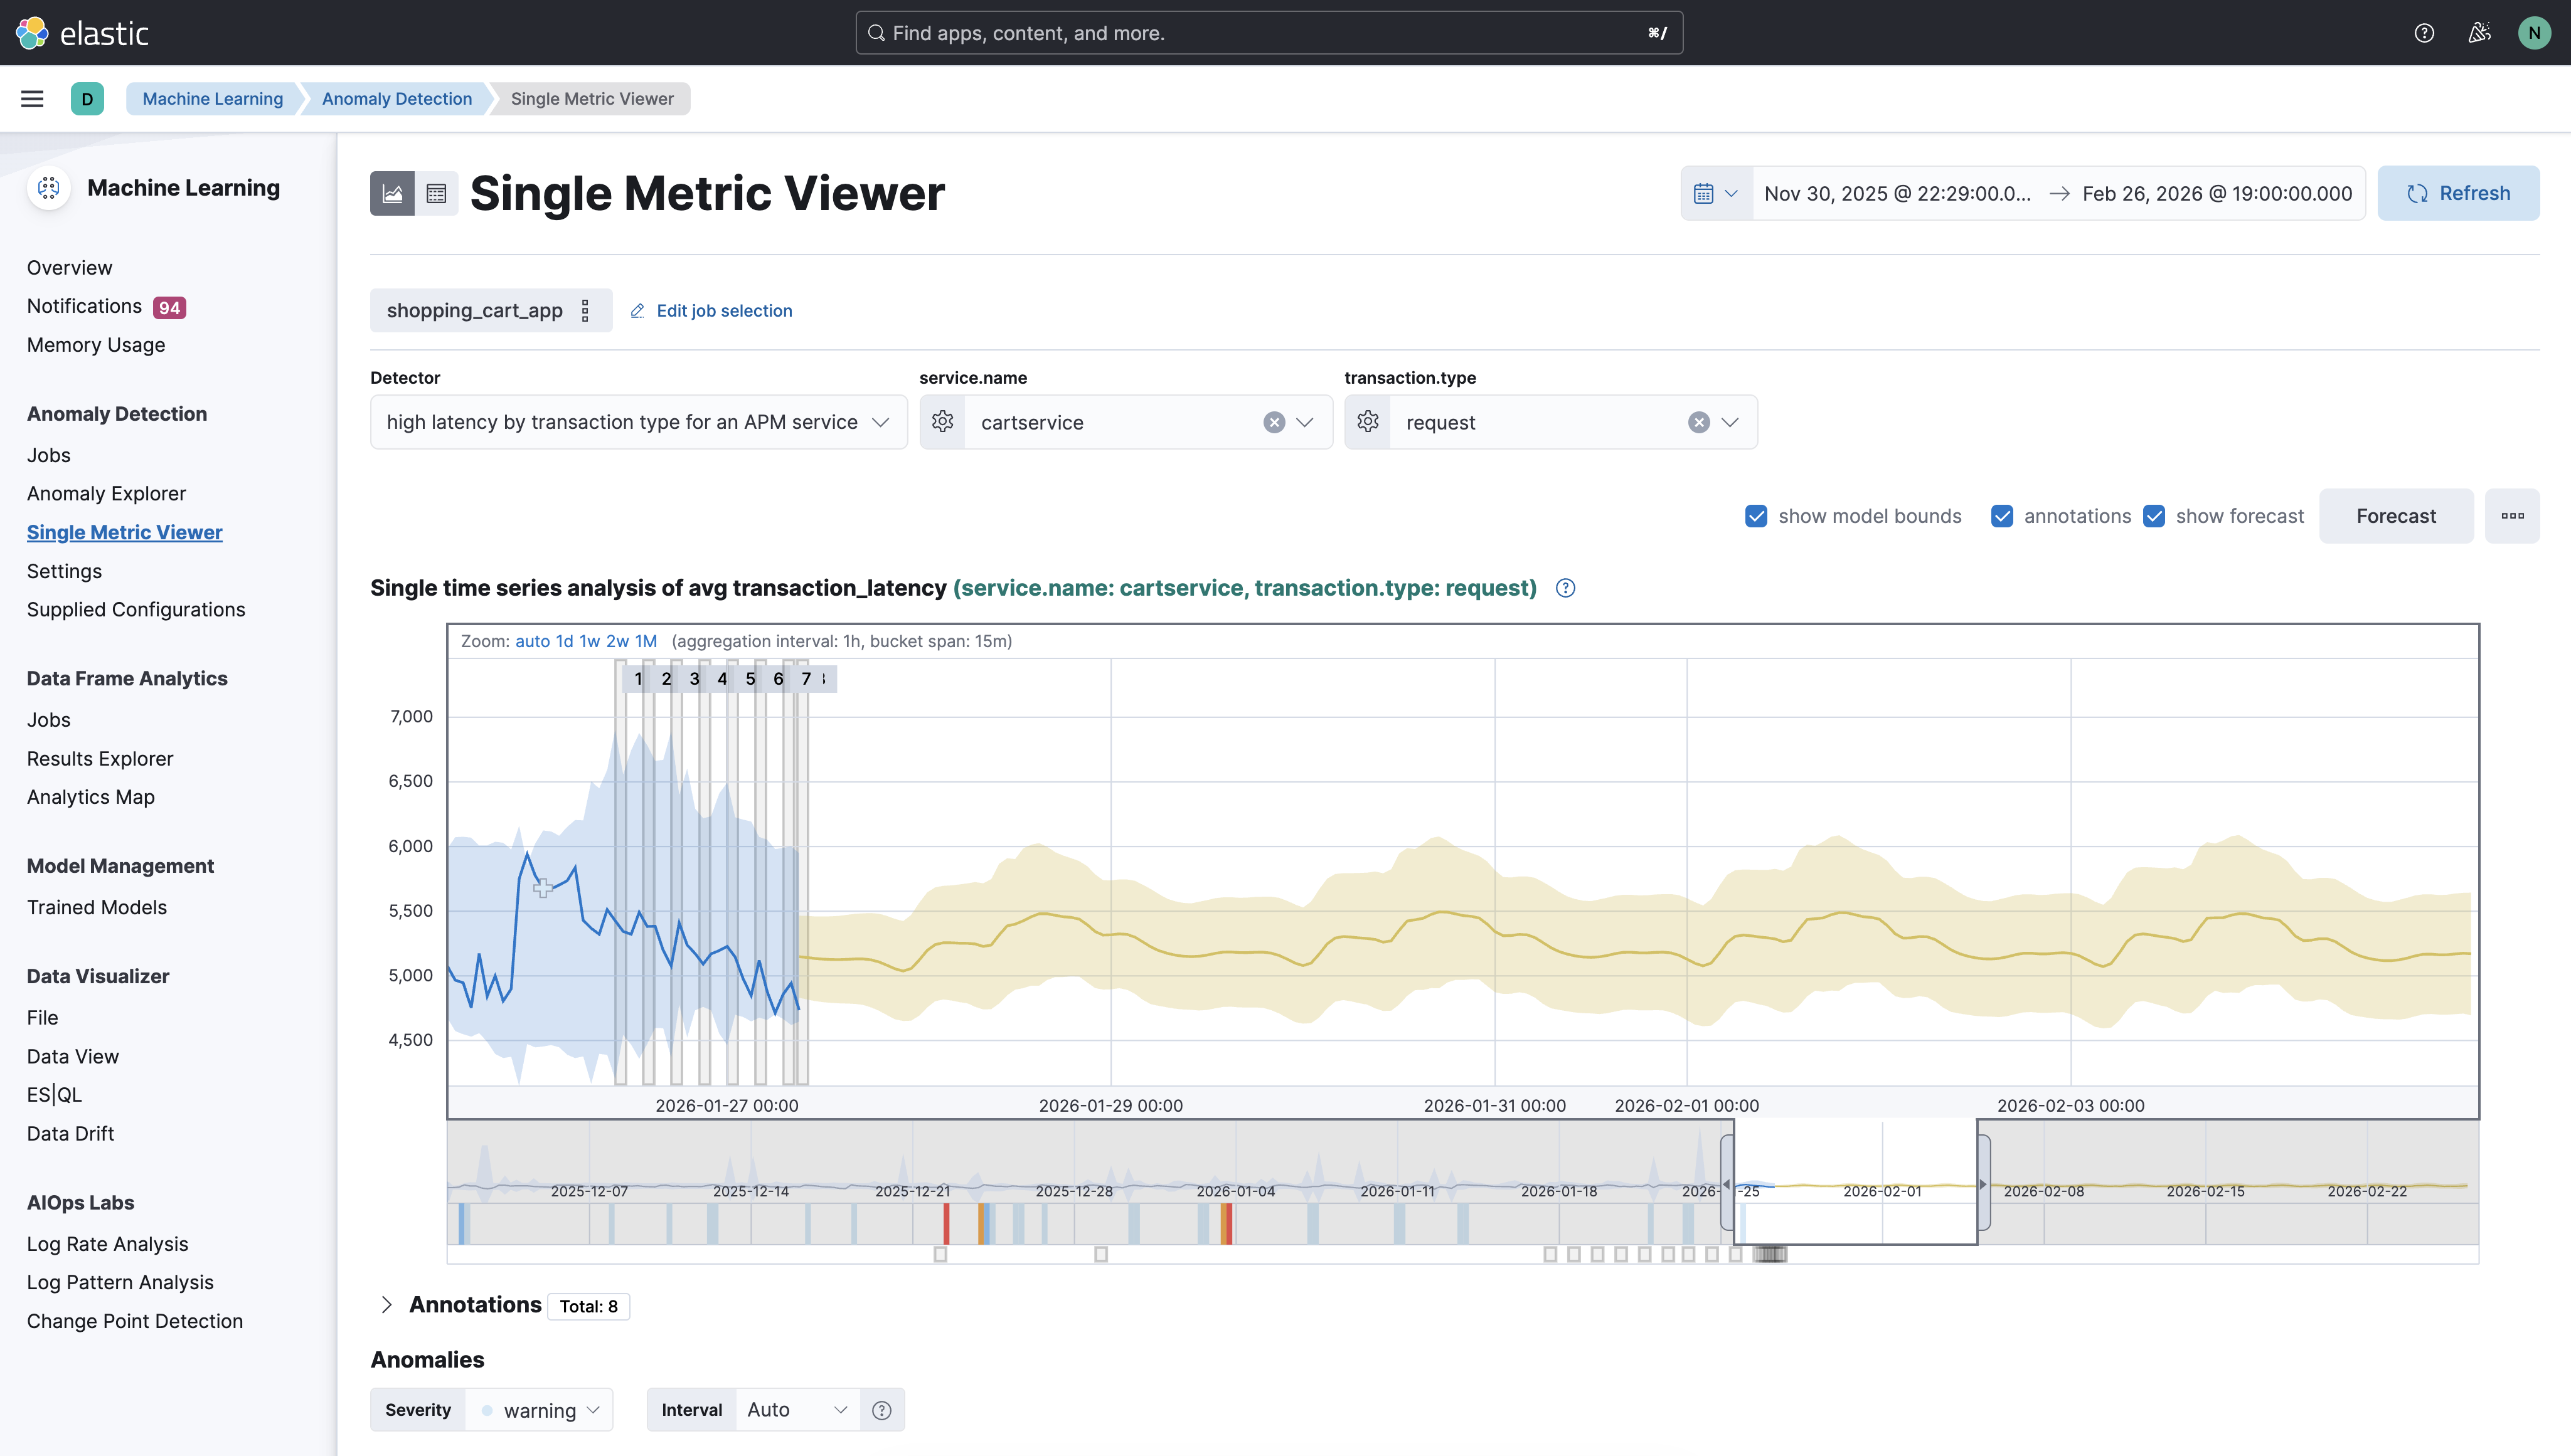Click Edit job selection link
This screenshot has width=2571, height=1456.
click(710, 310)
